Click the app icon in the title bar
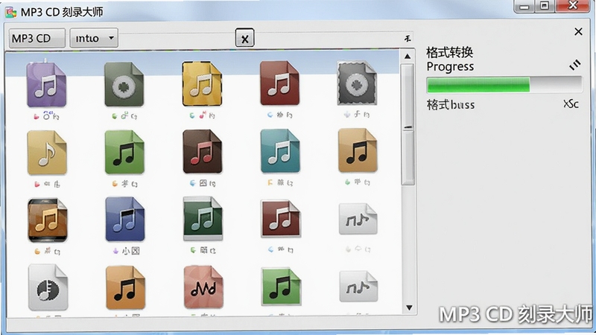This screenshot has height=335, width=596. click(x=11, y=12)
